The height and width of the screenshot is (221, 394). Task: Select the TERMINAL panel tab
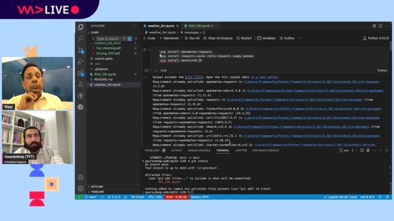[x=223, y=150]
